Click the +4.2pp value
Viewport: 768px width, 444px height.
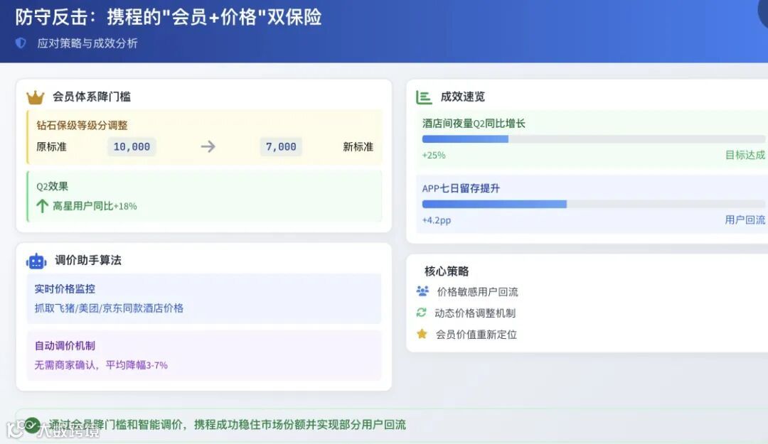[x=437, y=220]
